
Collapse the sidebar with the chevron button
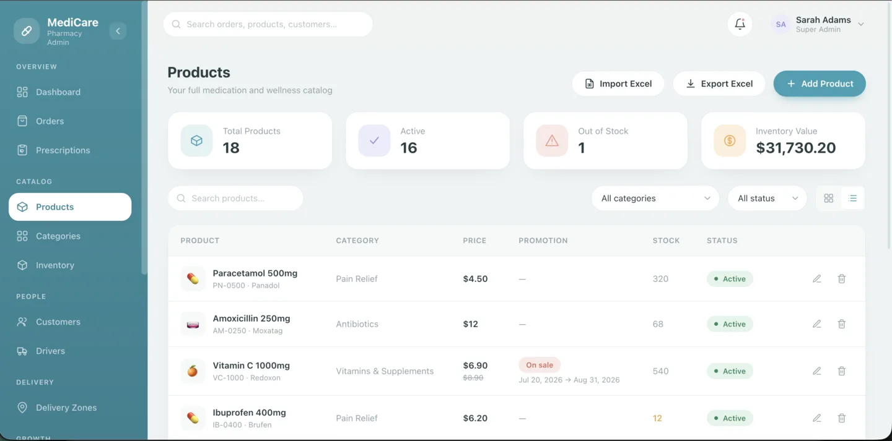coord(118,31)
